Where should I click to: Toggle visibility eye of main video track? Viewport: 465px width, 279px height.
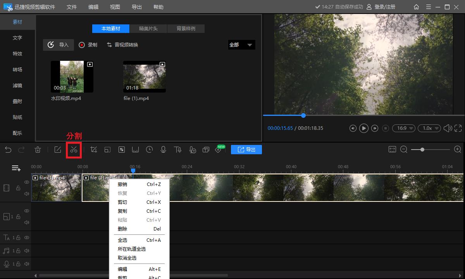pos(27,182)
